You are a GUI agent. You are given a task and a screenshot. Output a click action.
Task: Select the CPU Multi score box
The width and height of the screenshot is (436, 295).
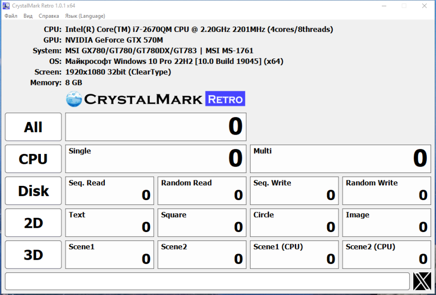click(x=341, y=159)
